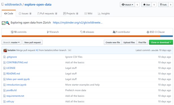Click Find file

point(142,42)
